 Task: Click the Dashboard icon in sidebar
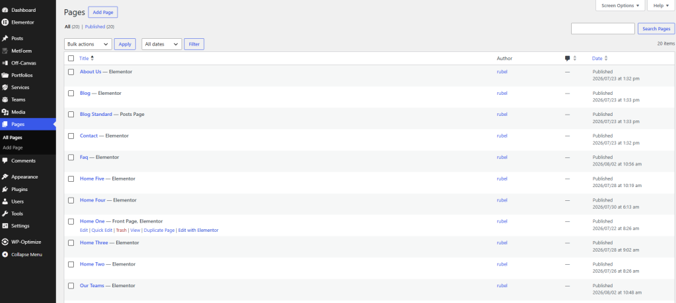[x=5, y=10]
